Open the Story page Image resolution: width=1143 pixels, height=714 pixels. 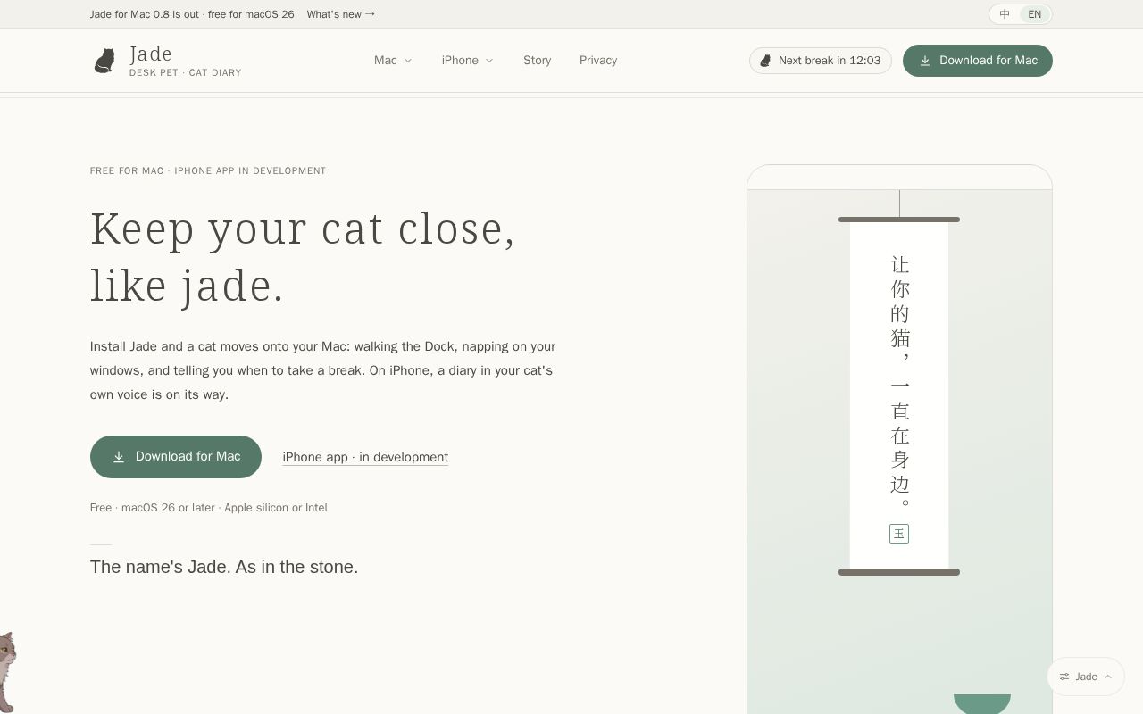pos(537,61)
